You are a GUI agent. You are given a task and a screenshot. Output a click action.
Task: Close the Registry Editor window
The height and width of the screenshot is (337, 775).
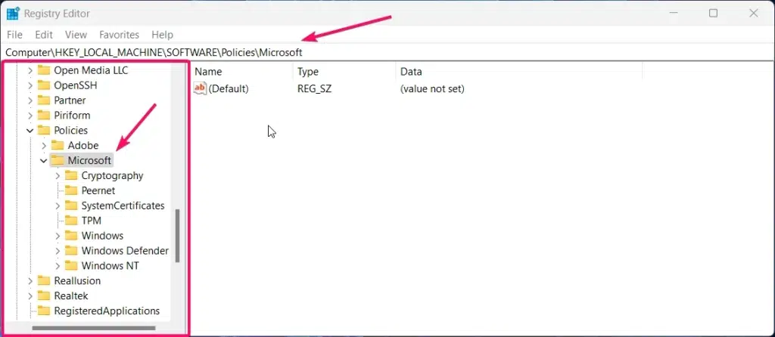[x=754, y=14]
